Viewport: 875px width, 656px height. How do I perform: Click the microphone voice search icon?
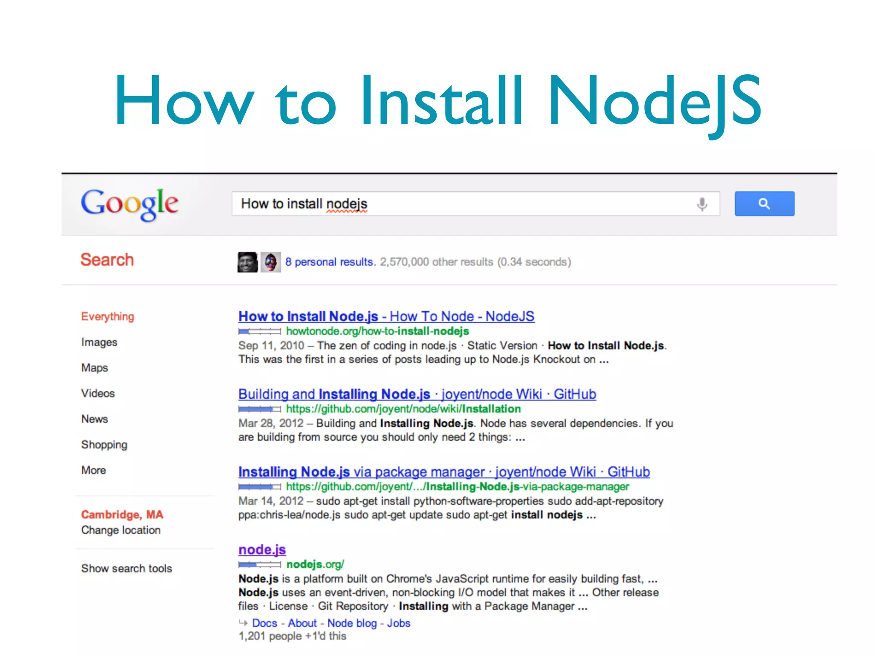click(x=702, y=204)
